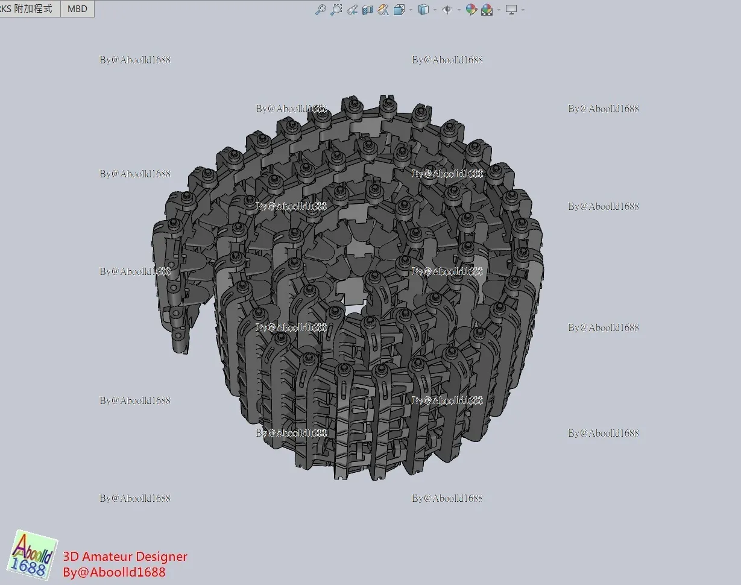Click the Aboolld 1688 logo image
741x585 pixels.
click(33, 555)
